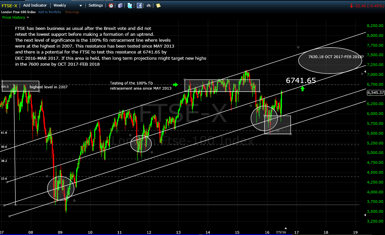Viewport: 385px width, 235px height.
Task: Click the 6,545.37 current price label
Action: coord(376,93)
